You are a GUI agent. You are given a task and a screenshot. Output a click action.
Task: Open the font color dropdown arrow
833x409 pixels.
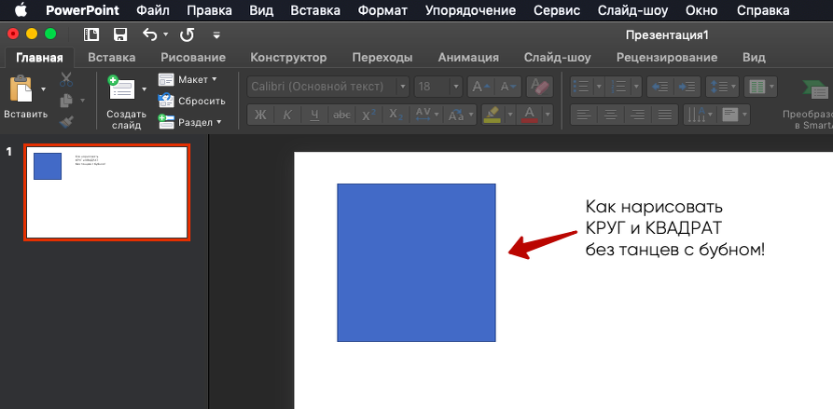tap(548, 115)
